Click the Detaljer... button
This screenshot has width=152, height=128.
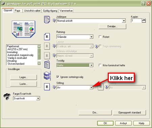(112, 26)
